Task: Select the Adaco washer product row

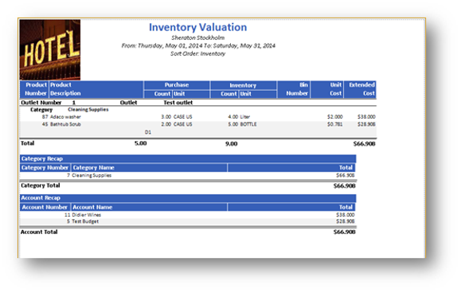Action: pyautogui.click(x=198, y=117)
